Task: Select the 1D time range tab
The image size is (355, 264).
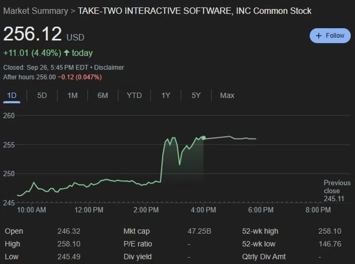Action: click(x=12, y=96)
